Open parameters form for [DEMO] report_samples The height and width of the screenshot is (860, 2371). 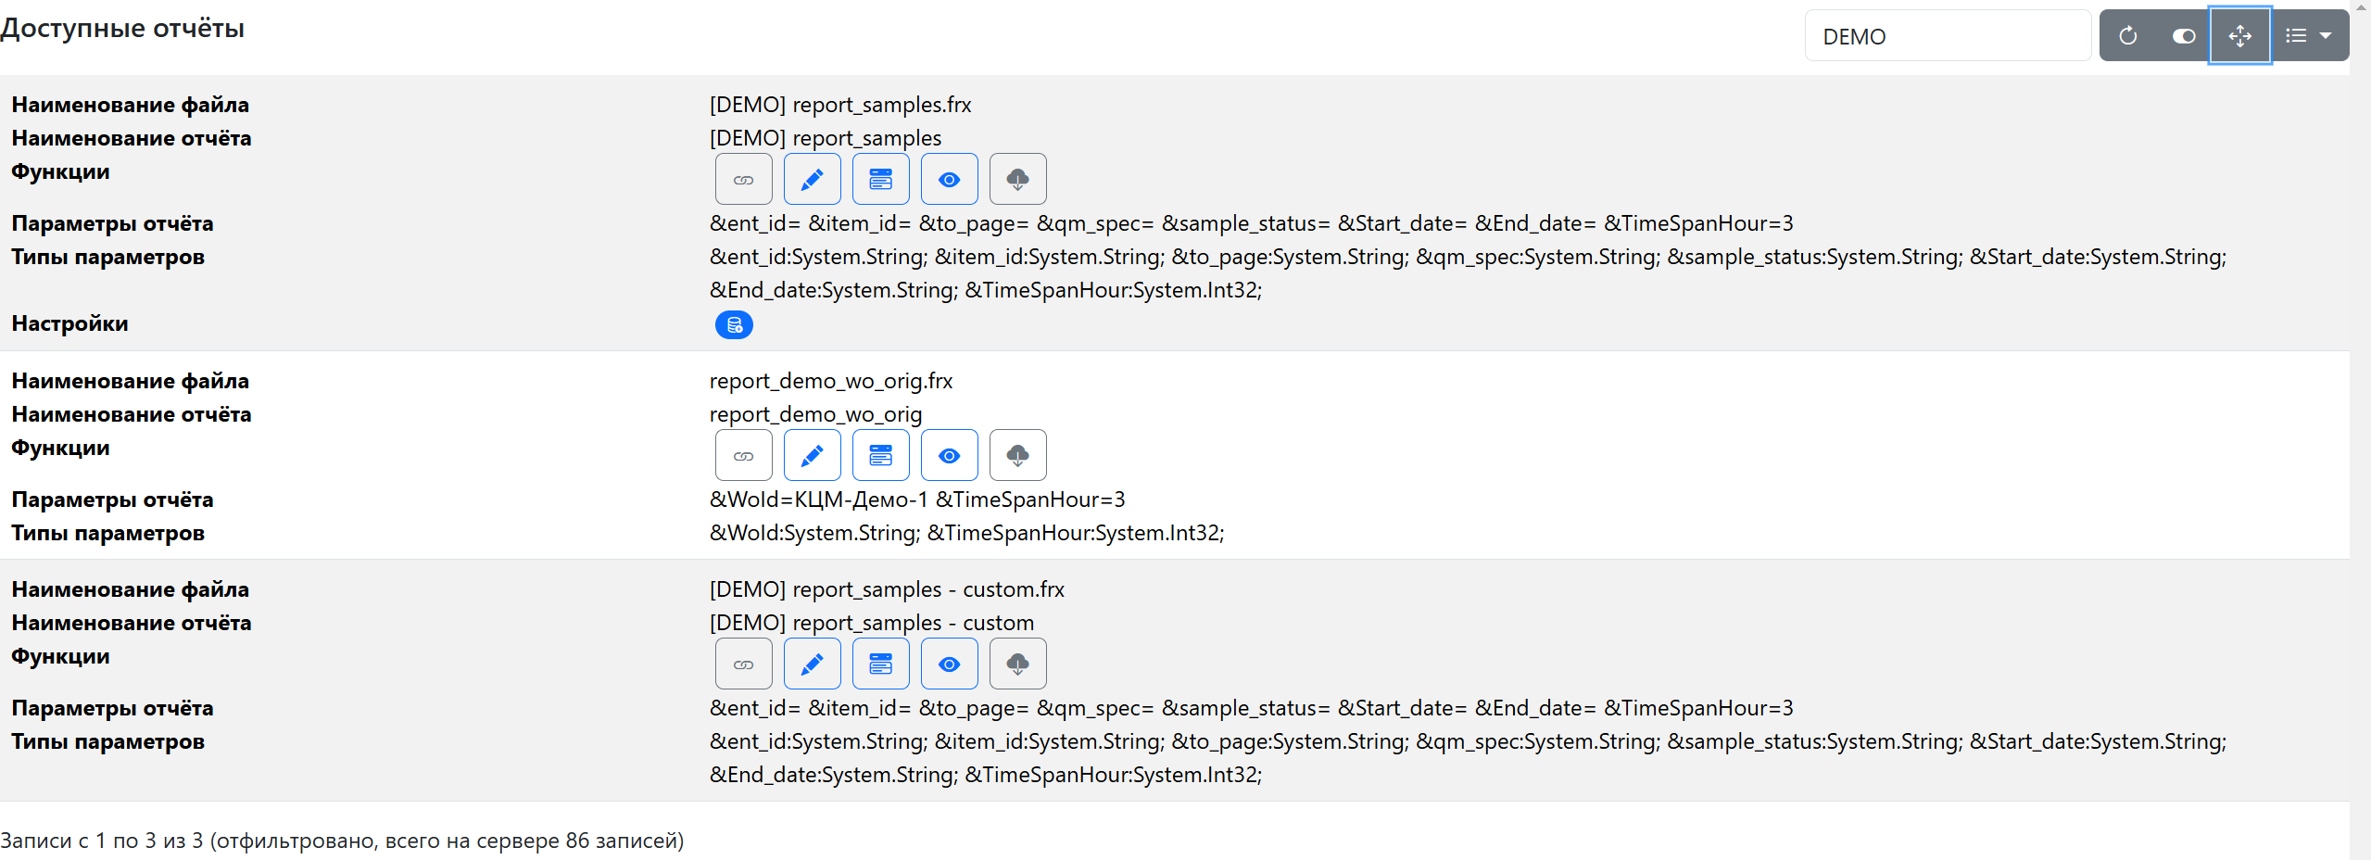pos(880,180)
